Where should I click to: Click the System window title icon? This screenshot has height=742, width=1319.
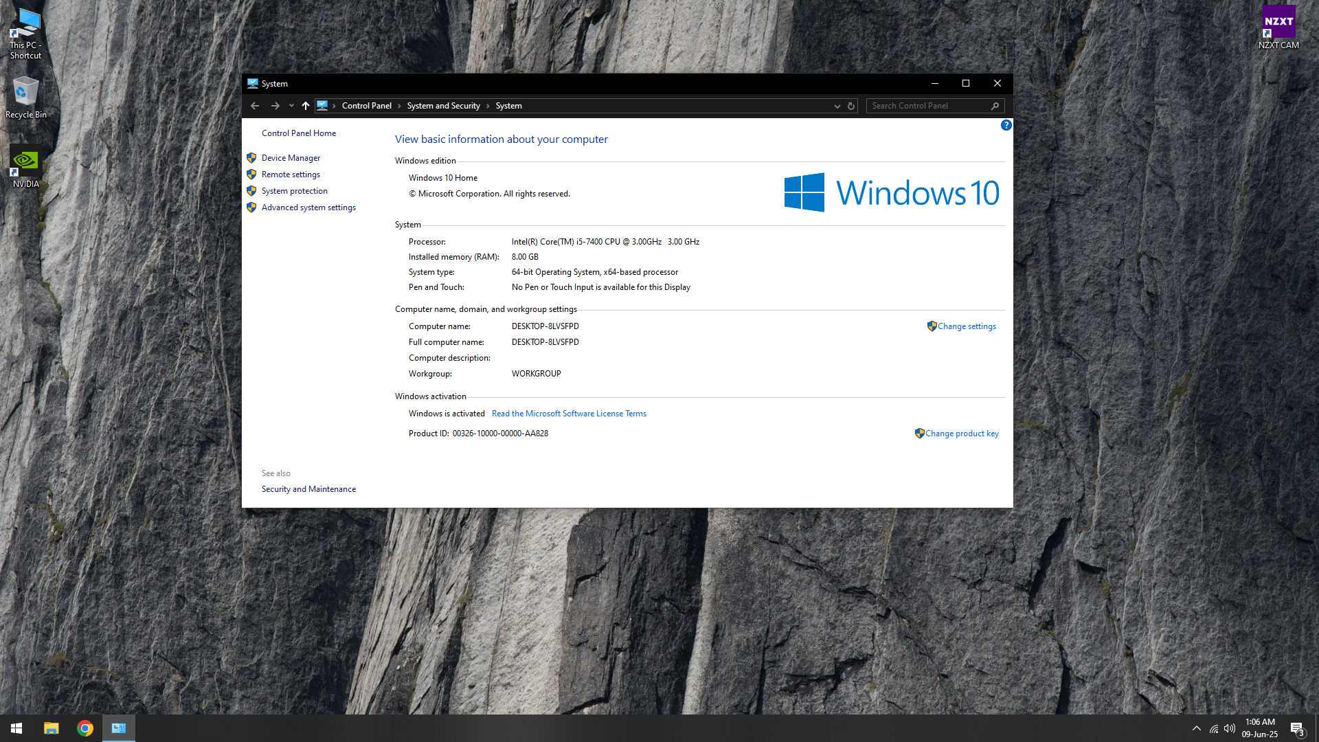click(253, 83)
